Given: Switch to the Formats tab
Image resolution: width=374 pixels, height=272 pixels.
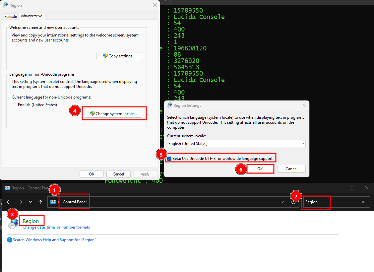Looking at the screenshot, I should coord(11,17).
